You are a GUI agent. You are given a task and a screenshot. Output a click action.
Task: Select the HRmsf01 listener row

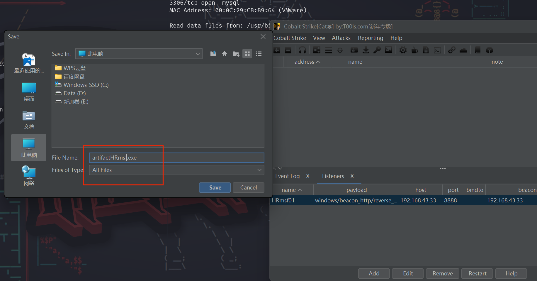point(403,201)
